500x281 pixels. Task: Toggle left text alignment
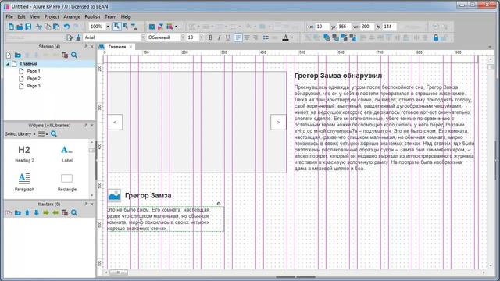coord(237,37)
